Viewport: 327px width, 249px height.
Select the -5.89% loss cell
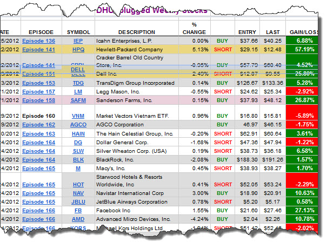pyautogui.click(x=302, y=112)
